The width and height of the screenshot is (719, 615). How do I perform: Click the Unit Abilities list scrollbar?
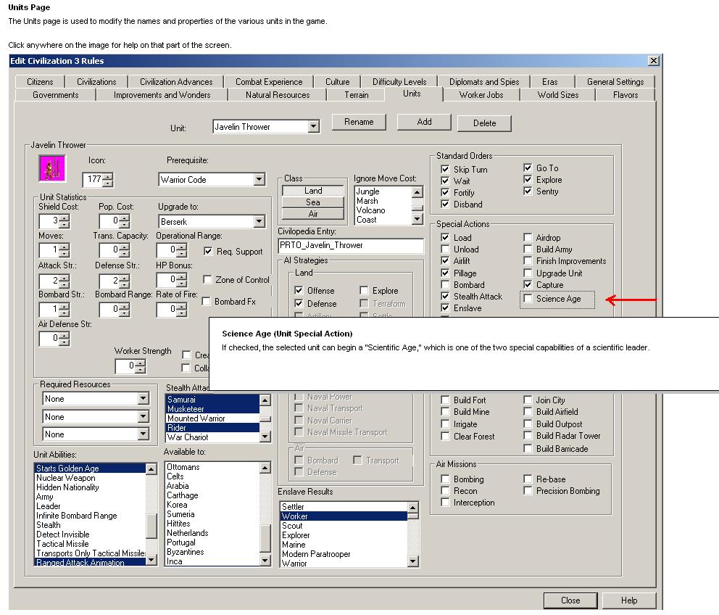pos(151,514)
